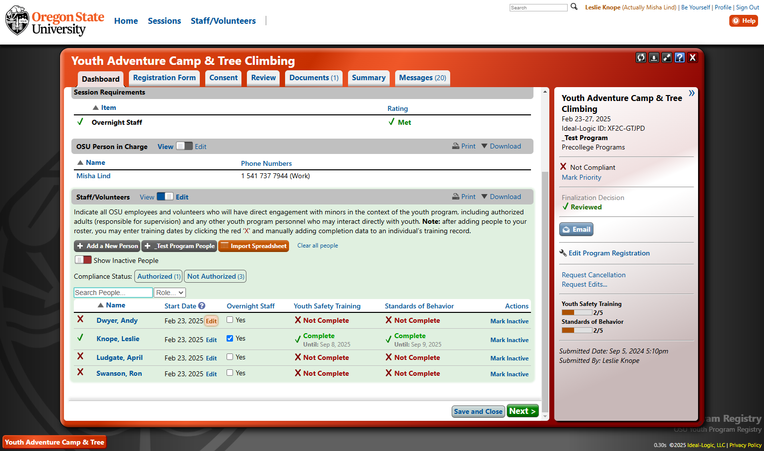Screen dimensions: 764x451
Task: Click the search magnifier icon
Action: [574, 7]
